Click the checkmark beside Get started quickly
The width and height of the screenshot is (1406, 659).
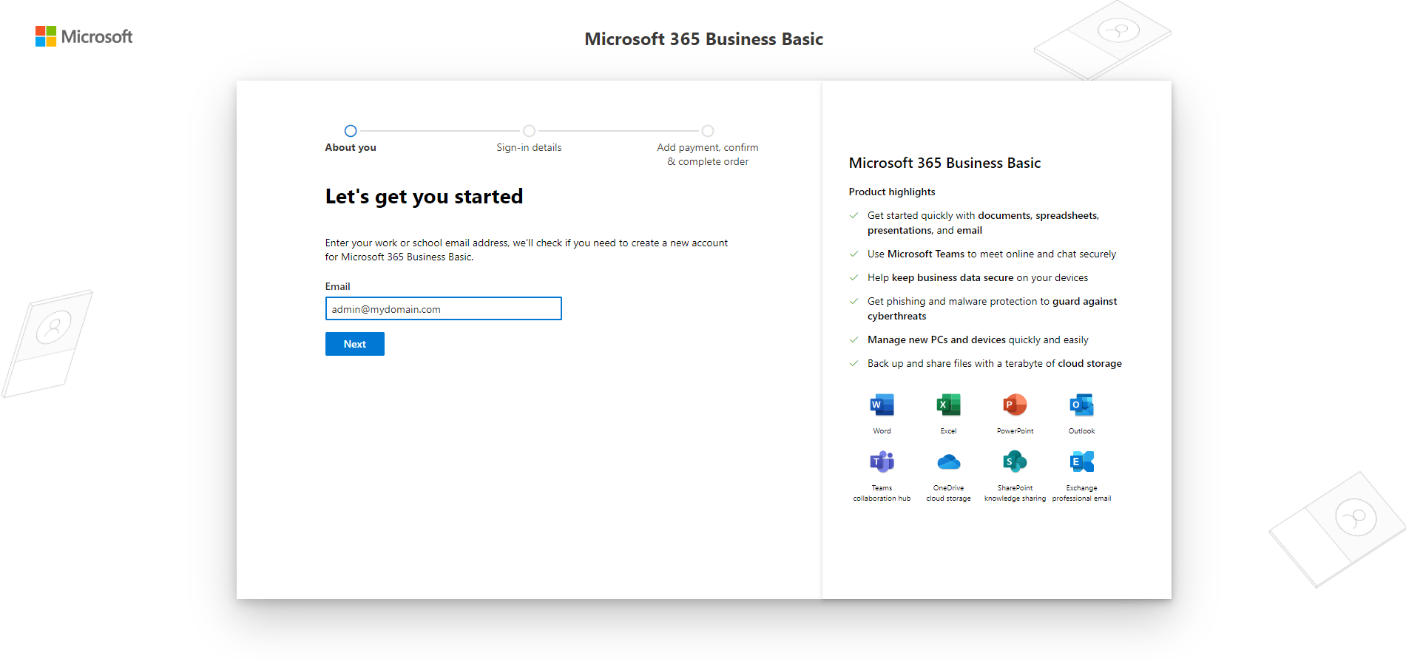(x=854, y=215)
